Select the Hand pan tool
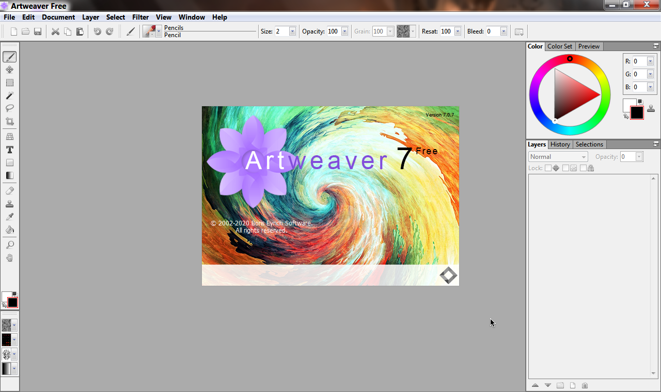 [x=9, y=258]
